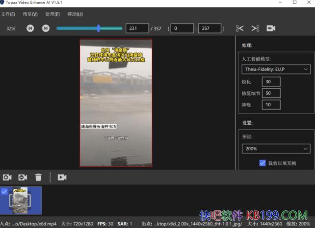Screen dimensions: 315x228
Task: Jump to next frame button
Action: point(46,28)
